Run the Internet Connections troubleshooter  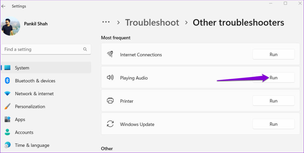[x=273, y=54]
